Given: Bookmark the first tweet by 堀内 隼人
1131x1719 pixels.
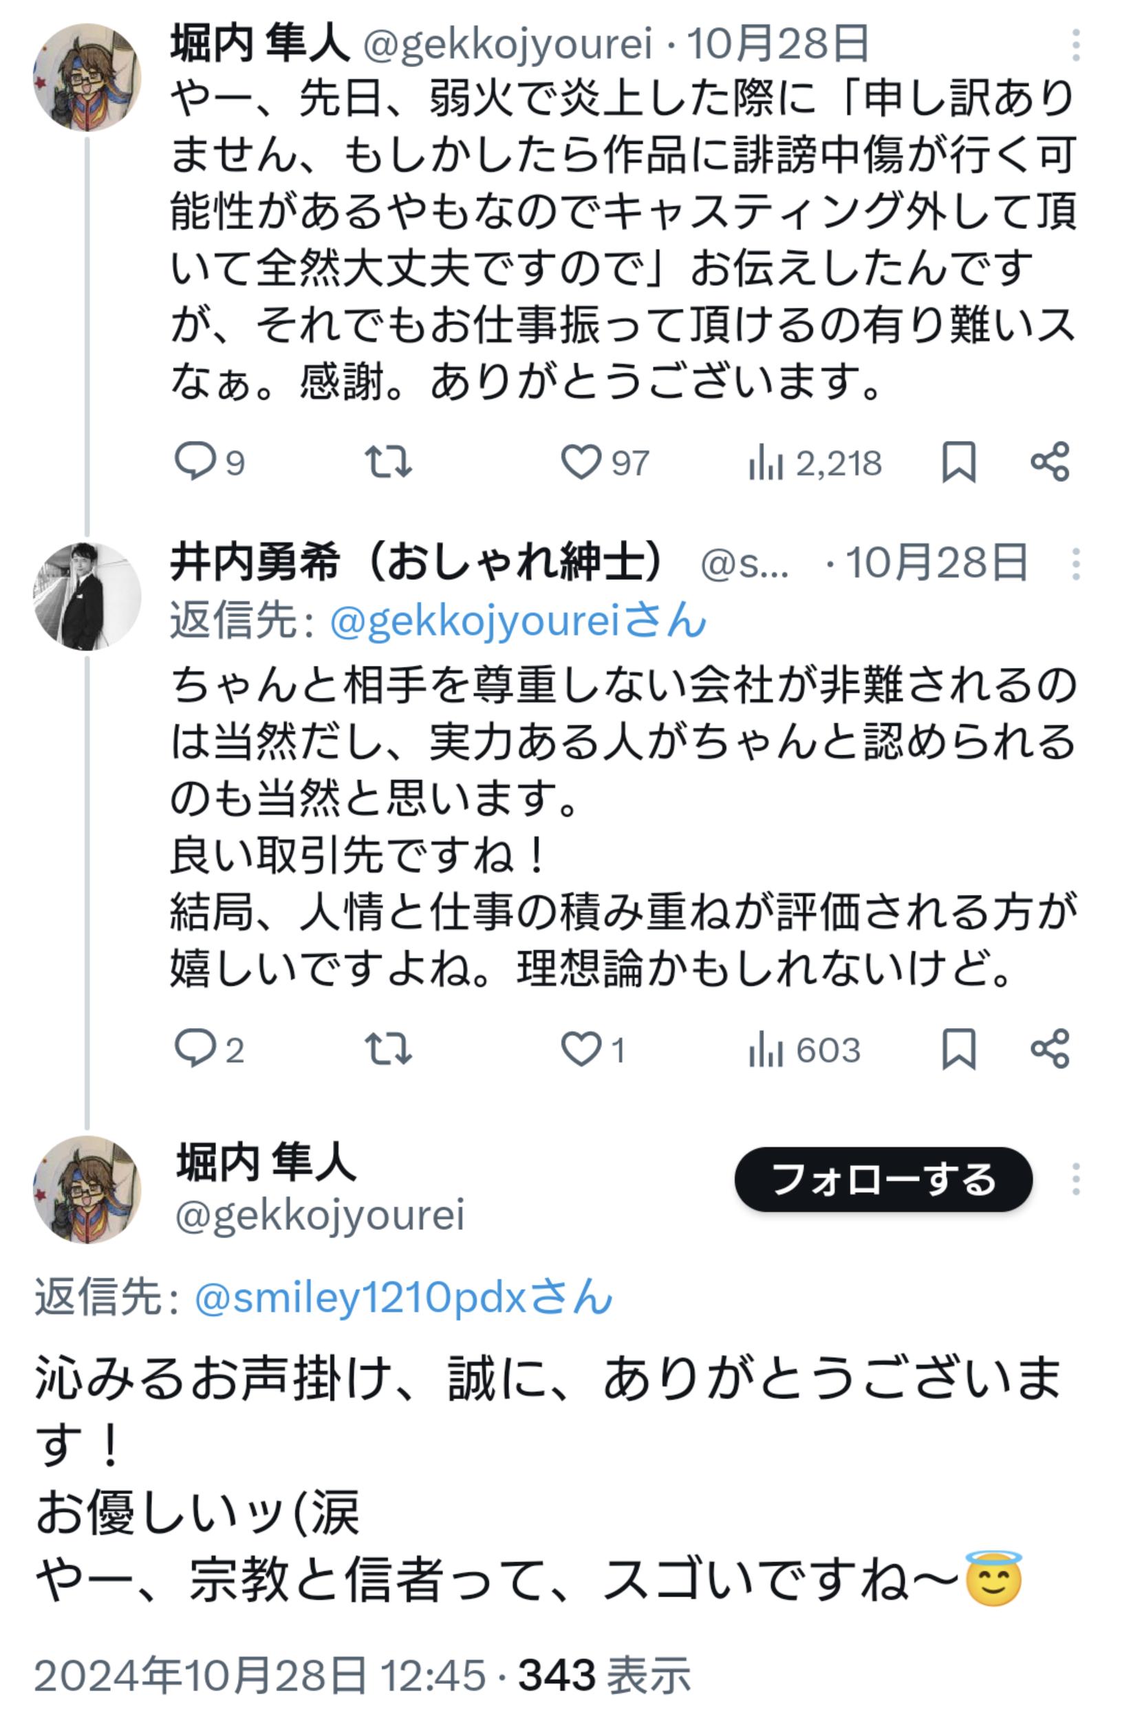Looking at the screenshot, I should (x=958, y=462).
